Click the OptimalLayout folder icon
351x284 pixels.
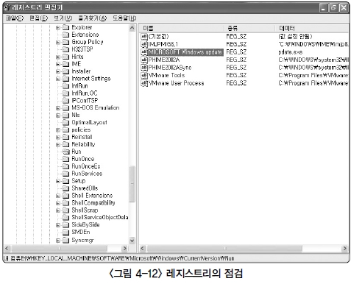click(65, 122)
